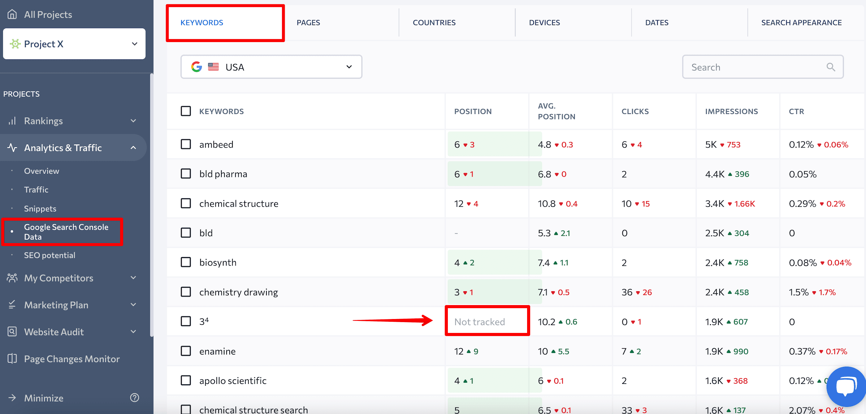
Task: Click the PROJECTS section heading
Action: (21, 94)
